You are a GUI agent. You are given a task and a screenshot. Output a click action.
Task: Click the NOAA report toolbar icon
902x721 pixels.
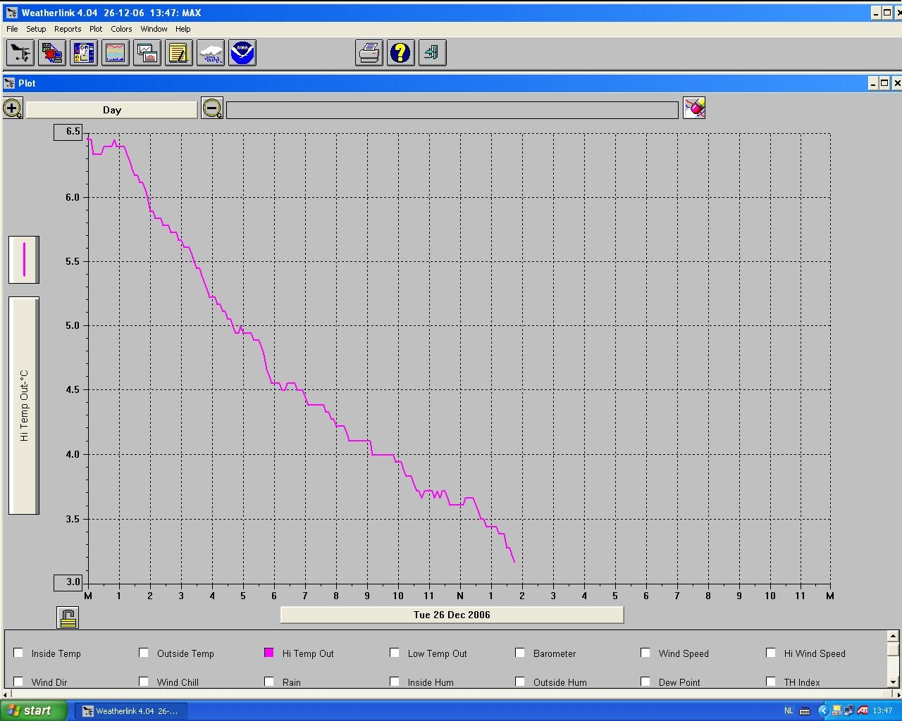pyautogui.click(x=242, y=53)
